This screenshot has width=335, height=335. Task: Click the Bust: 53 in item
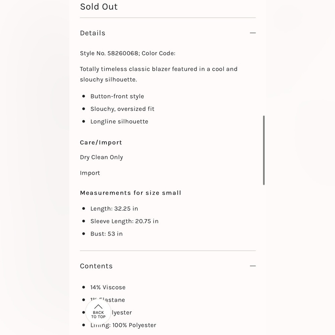coord(107,234)
